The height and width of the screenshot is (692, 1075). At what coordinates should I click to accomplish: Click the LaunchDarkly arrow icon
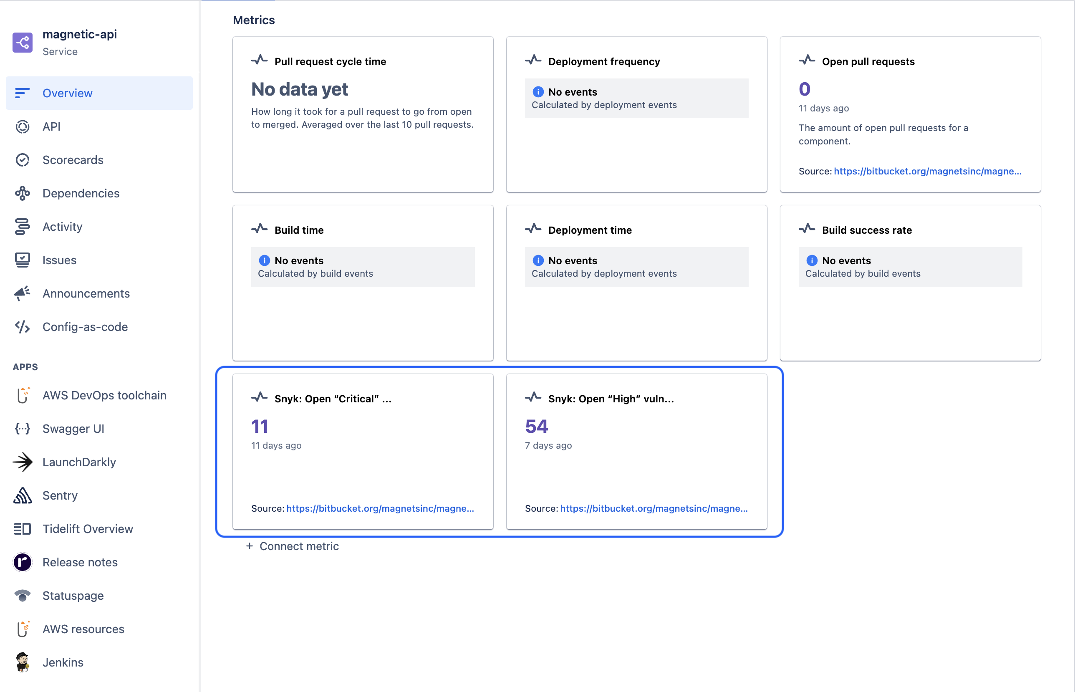point(22,462)
